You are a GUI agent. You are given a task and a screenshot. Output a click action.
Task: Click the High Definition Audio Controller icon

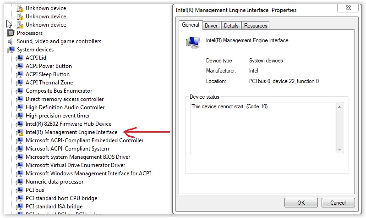(20, 107)
